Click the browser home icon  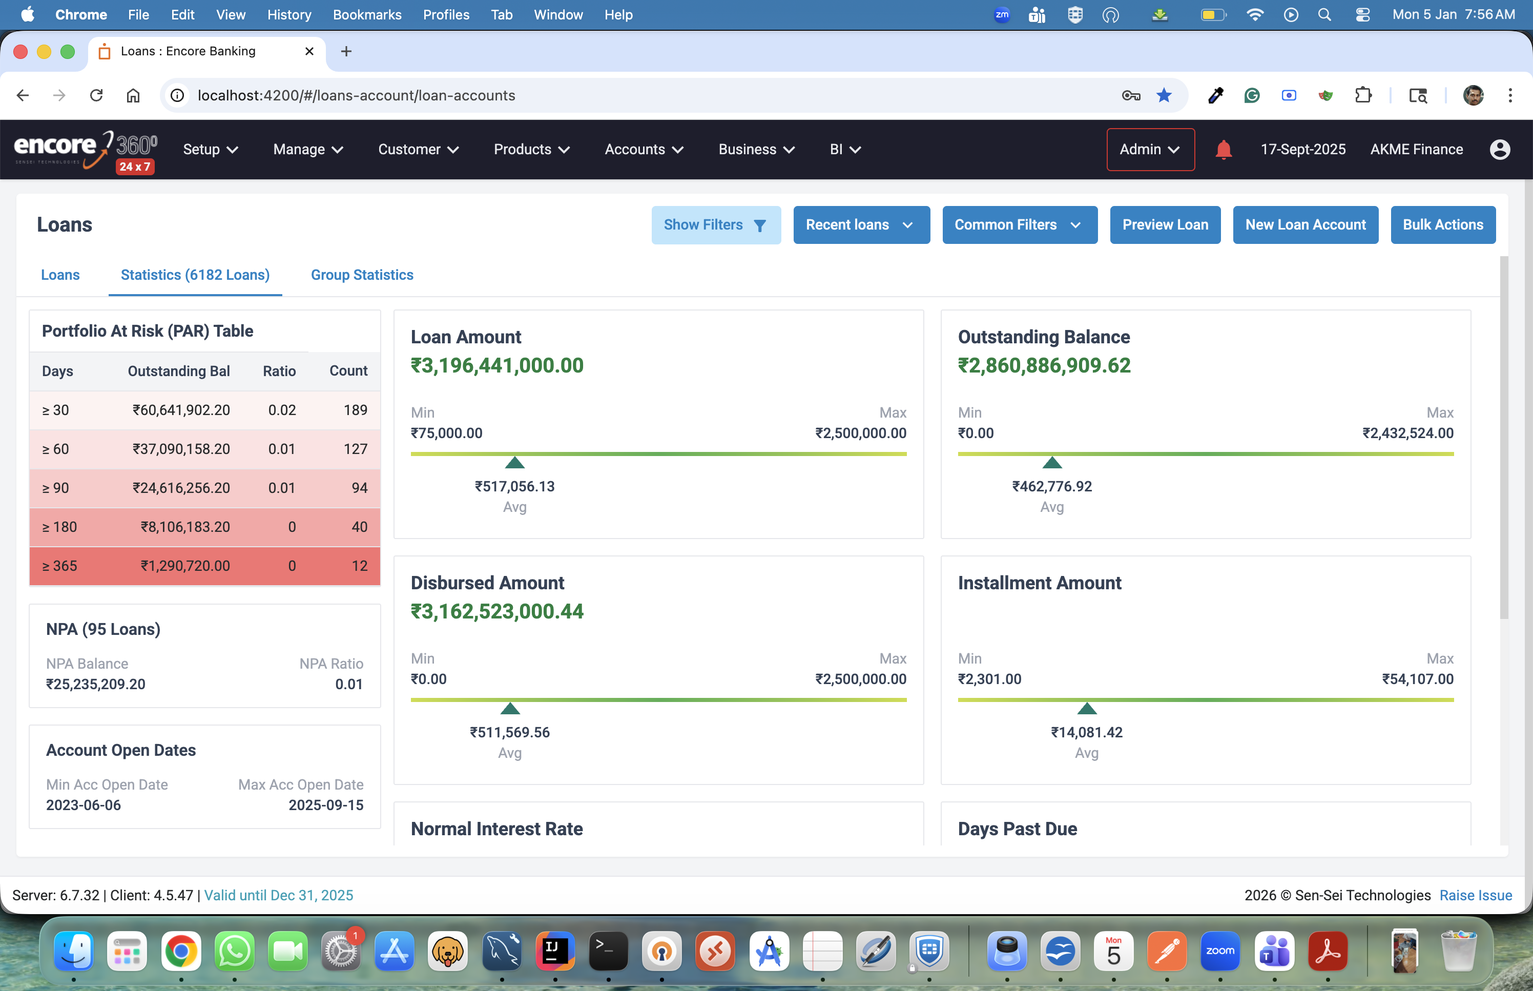[133, 95]
